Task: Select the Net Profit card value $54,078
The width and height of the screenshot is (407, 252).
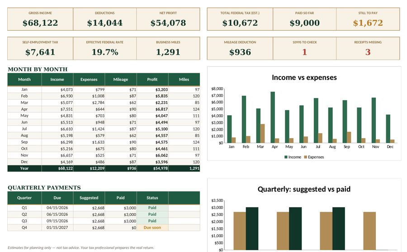Action: pos(168,23)
